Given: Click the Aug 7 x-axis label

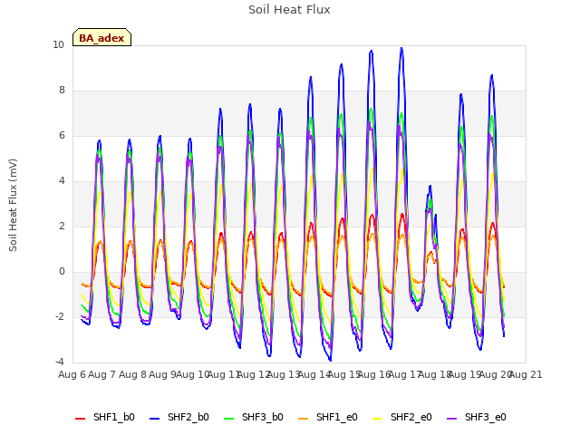Looking at the screenshot, I should pyautogui.click(x=102, y=374).
